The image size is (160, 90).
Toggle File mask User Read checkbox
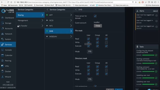point(88,39)
